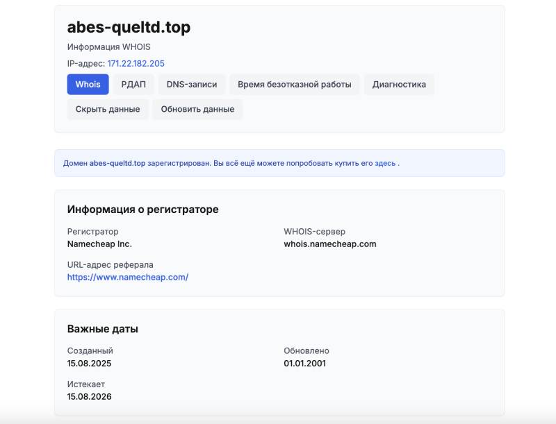Click the abes-queltd.top page title

pyautogui.click(x=129, y=28)
